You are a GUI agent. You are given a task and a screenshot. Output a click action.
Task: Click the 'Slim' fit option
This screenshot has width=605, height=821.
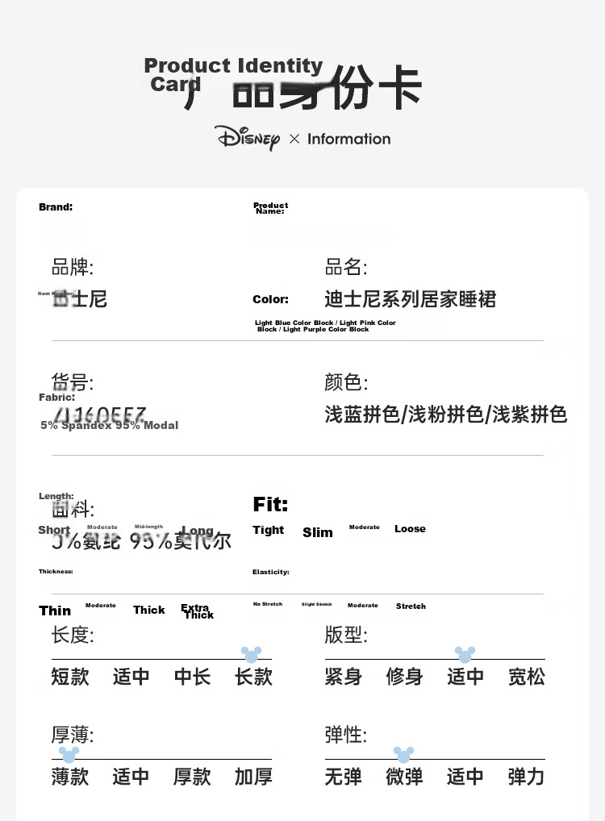pos(318,532)
